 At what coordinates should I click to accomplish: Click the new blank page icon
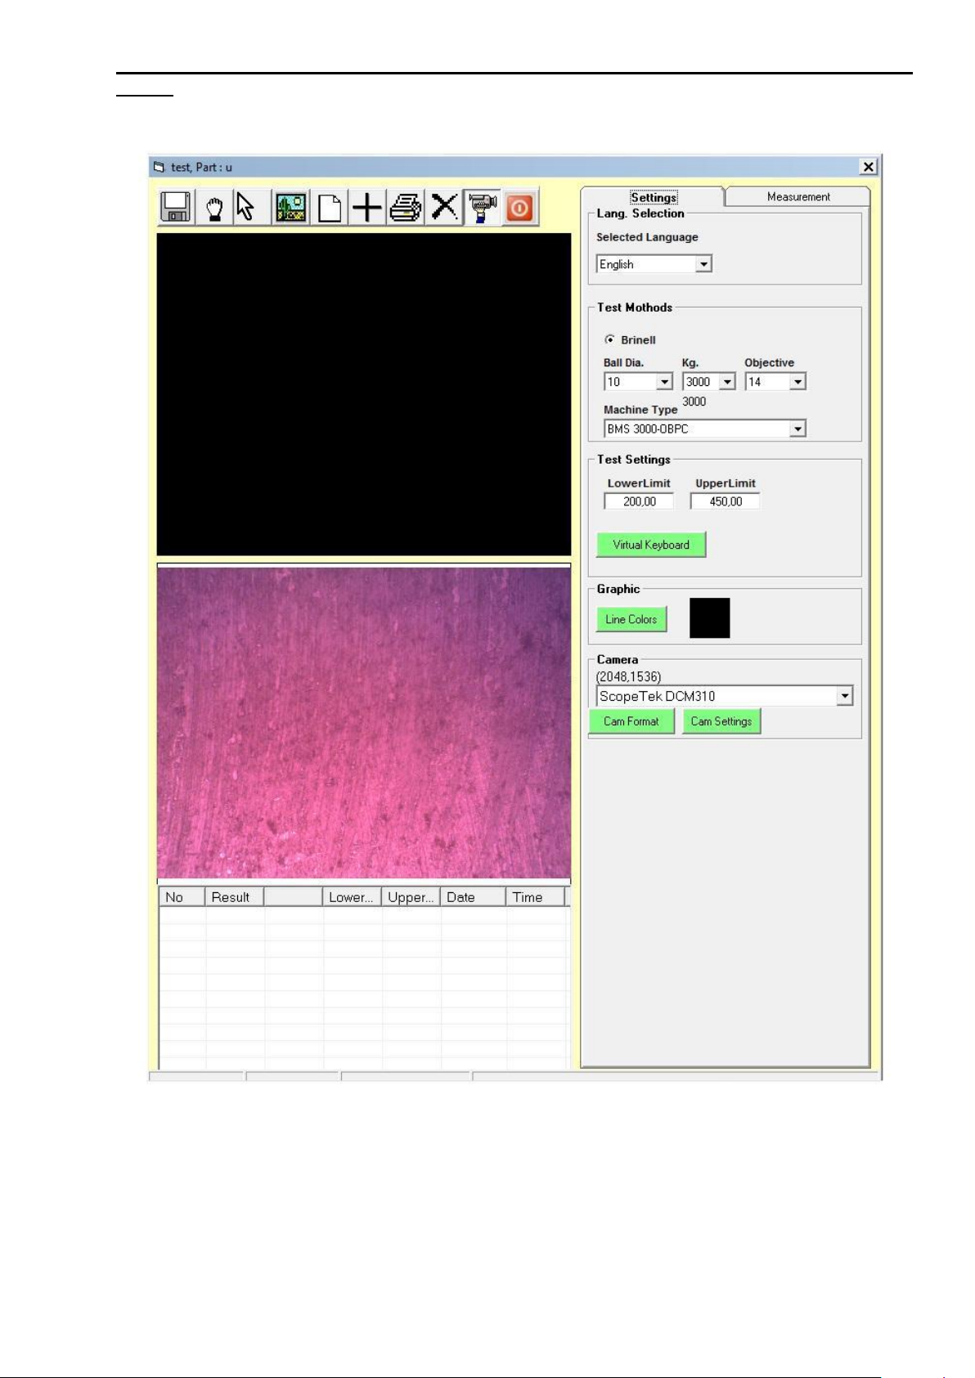pyautogui.click(x=330, y=207)
